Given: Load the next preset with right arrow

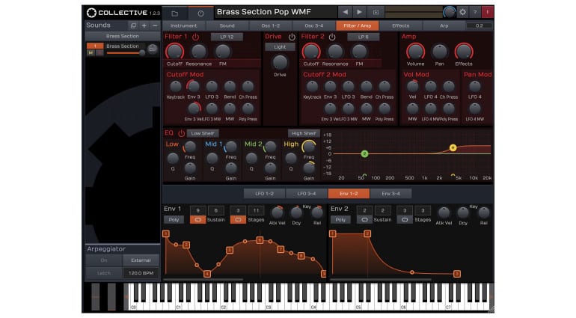Looking at the screenshot, I should click(359, 12).
